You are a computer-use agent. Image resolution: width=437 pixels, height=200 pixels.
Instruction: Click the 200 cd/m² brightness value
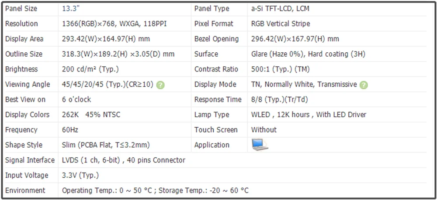pyautogui.click(x=90, y=69)
